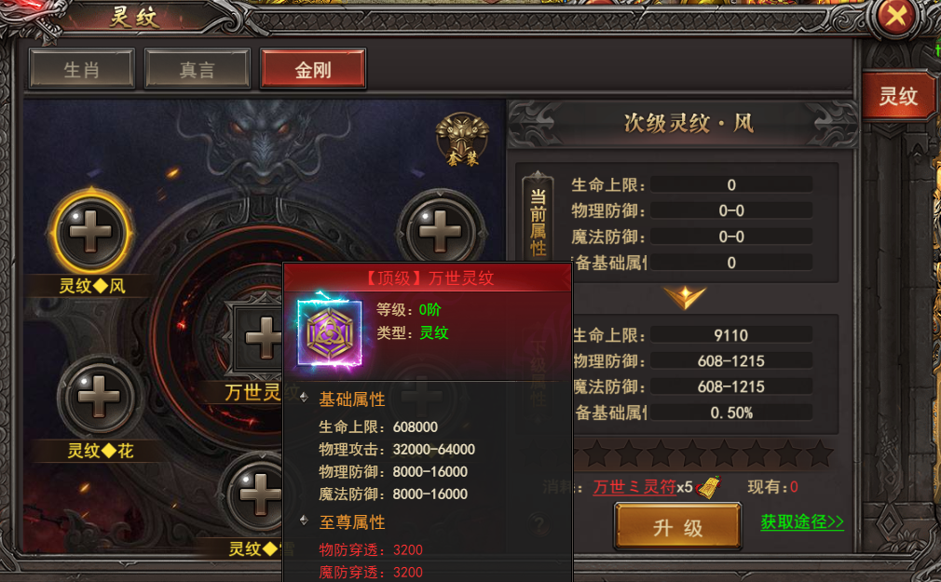Click the round question mark help icon
Screen dimensions: 941x582
click(x=539, y=524)
